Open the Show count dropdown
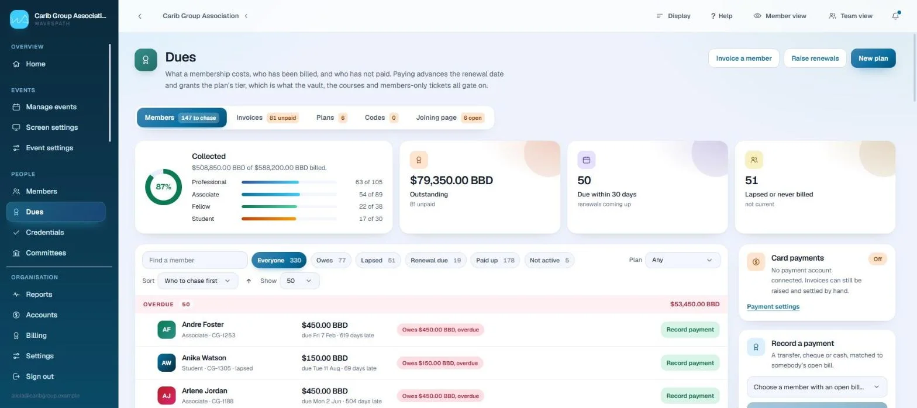 tap(299, 281)
